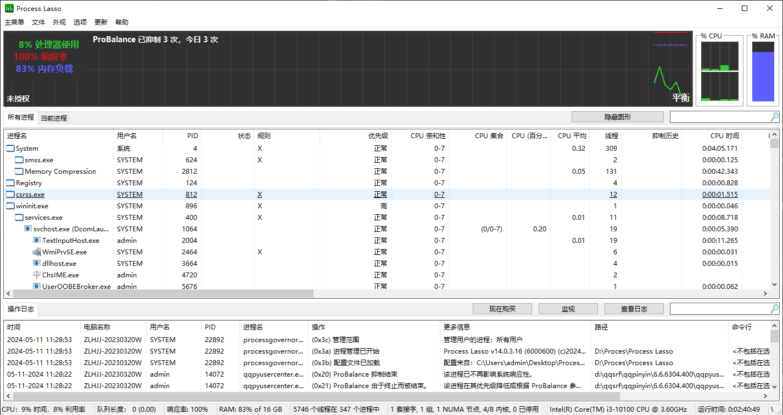
Task: Check the box next to csrss.exe
Action: pos(9,194)
